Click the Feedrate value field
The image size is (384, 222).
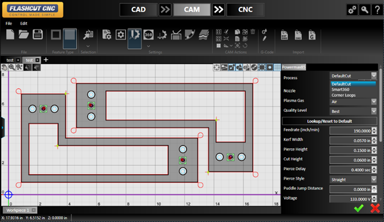(x=350, y=131)
